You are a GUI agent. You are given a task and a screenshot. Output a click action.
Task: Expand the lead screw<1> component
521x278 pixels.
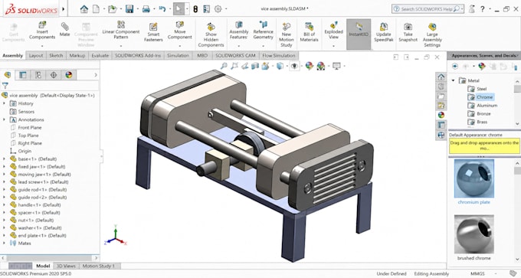point(4,182)
